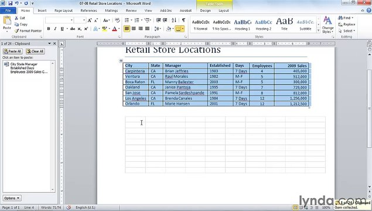Click the Paste icon in Clipboard group
This screenshot has width=372, height=211.
tap(7, 21)
